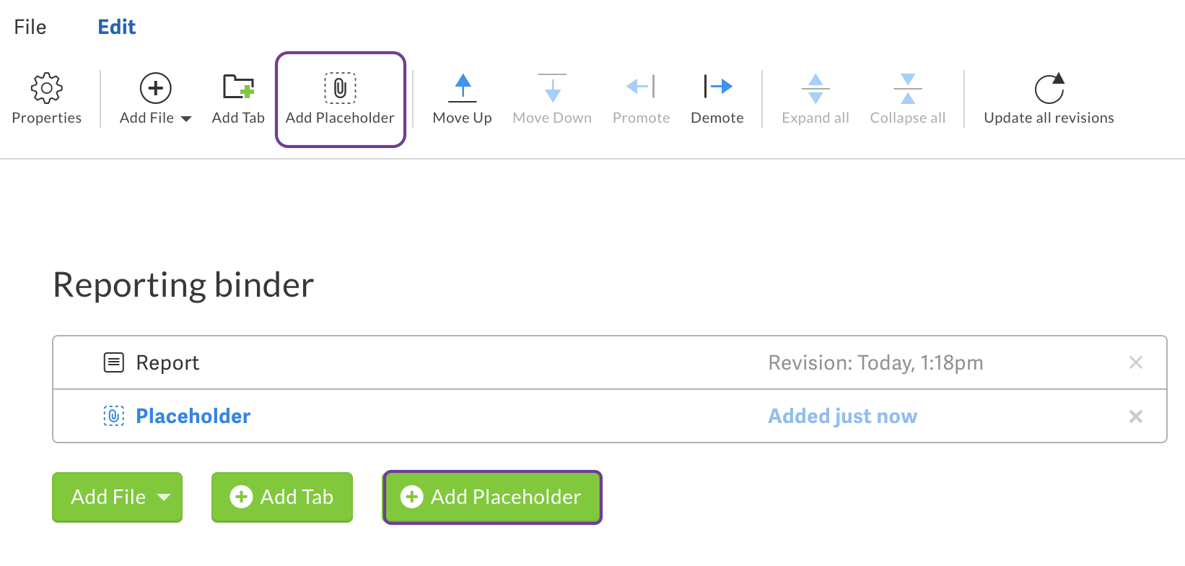Remove the Report from the binder

pos(1135,362)
